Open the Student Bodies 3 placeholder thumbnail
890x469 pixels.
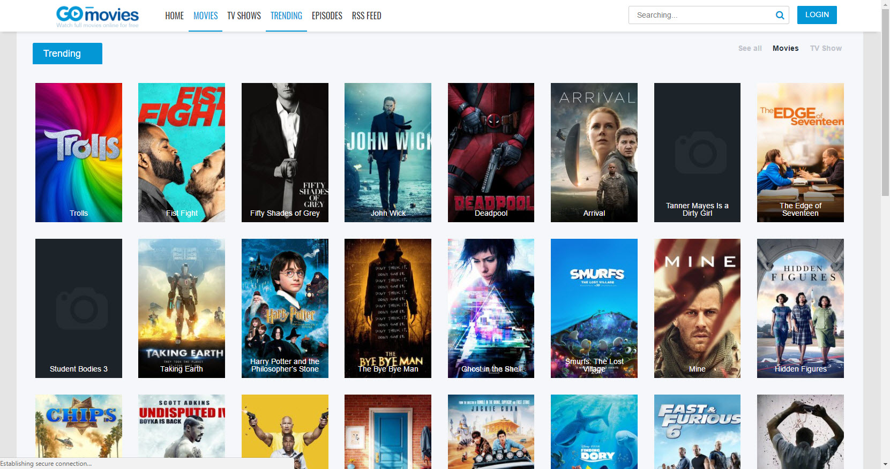(79, 308)
